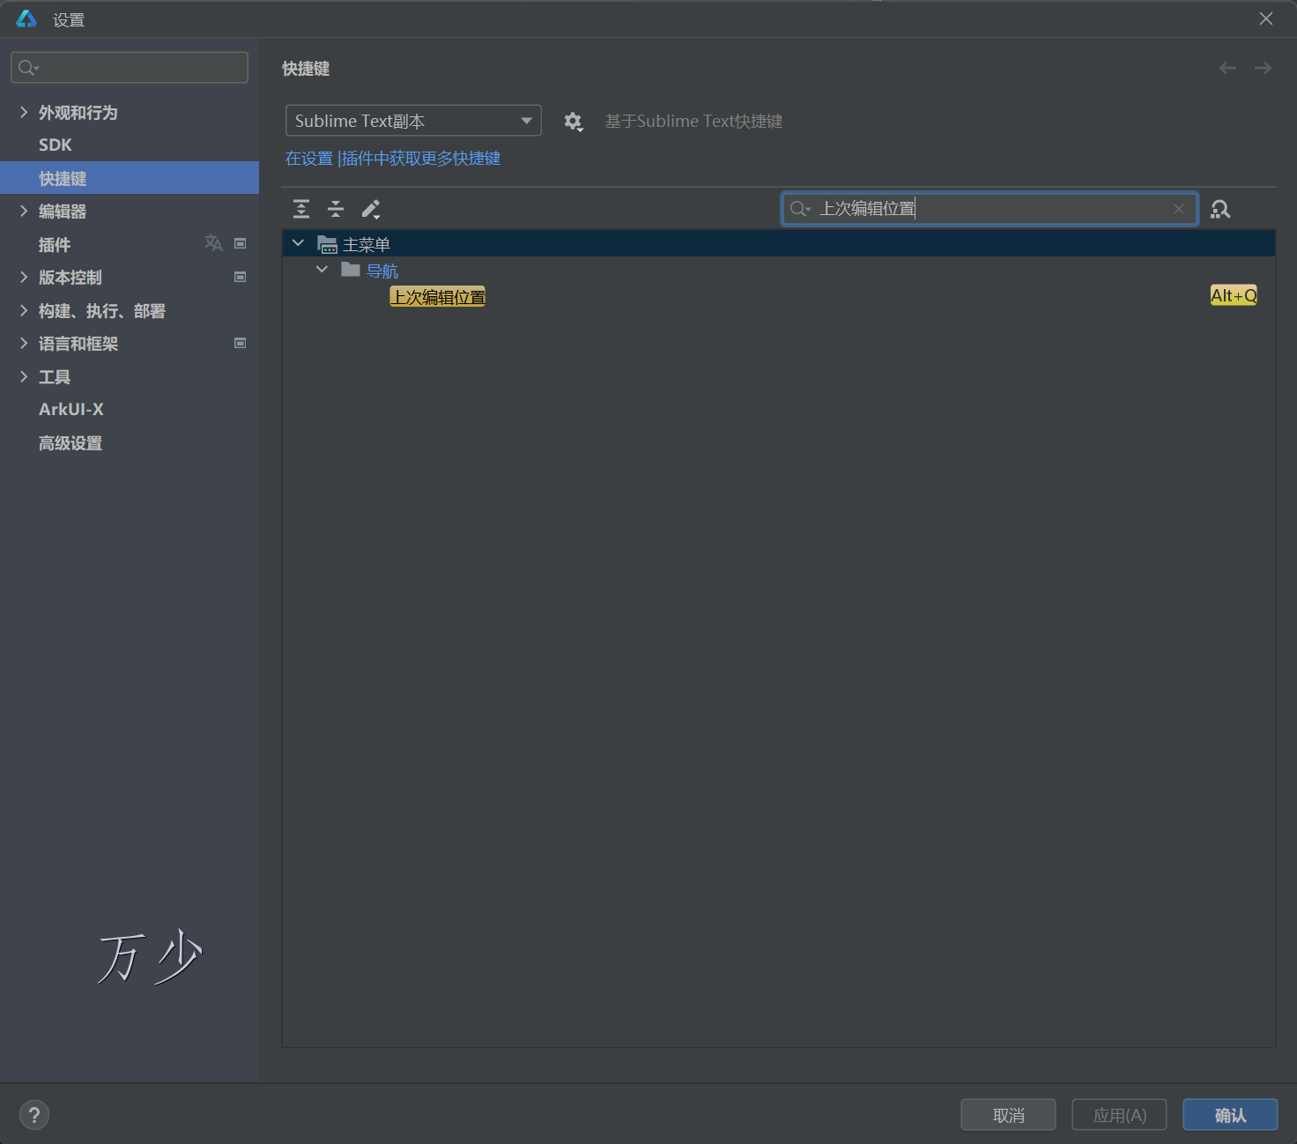This screenshot has height=1144, width=1297.
Task: Click the 应用(A) button
Action: (x=1119, y=1115)
